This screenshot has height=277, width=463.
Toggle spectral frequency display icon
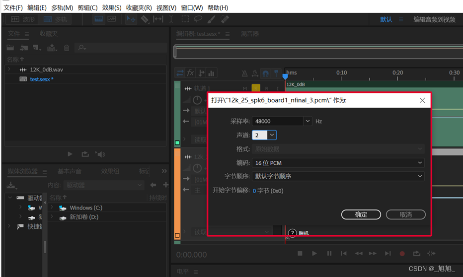point(99,19)
